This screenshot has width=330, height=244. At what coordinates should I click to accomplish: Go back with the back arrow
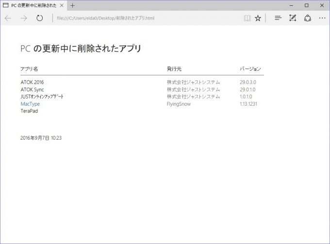(x=8, y=18)
